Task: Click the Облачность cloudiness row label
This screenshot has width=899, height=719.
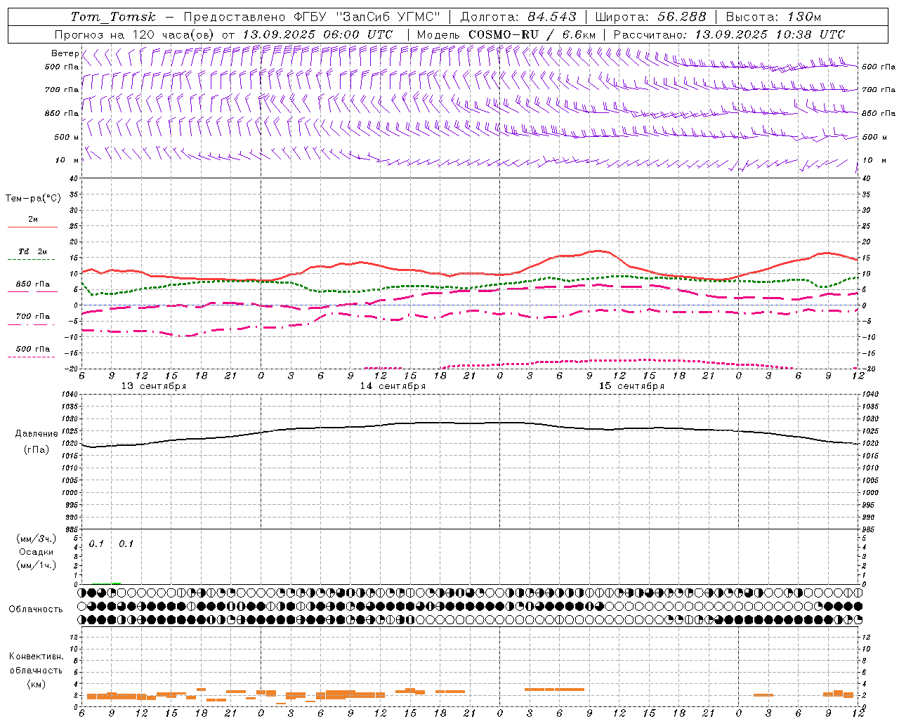Action: pos(36,609)
